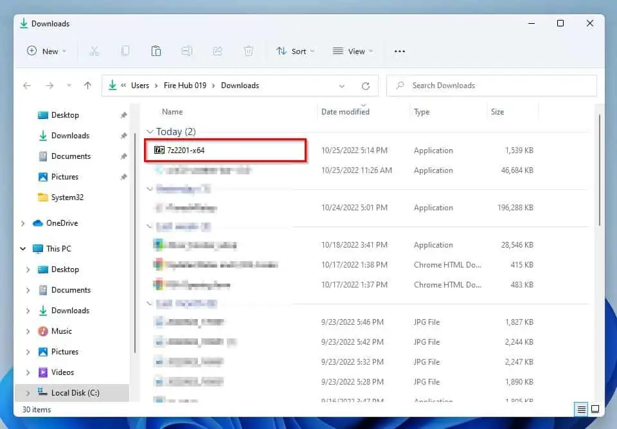This screenshot has width=617, height=429.
Task: Expand the OneDrive tree node
Action: pos(23,223)
